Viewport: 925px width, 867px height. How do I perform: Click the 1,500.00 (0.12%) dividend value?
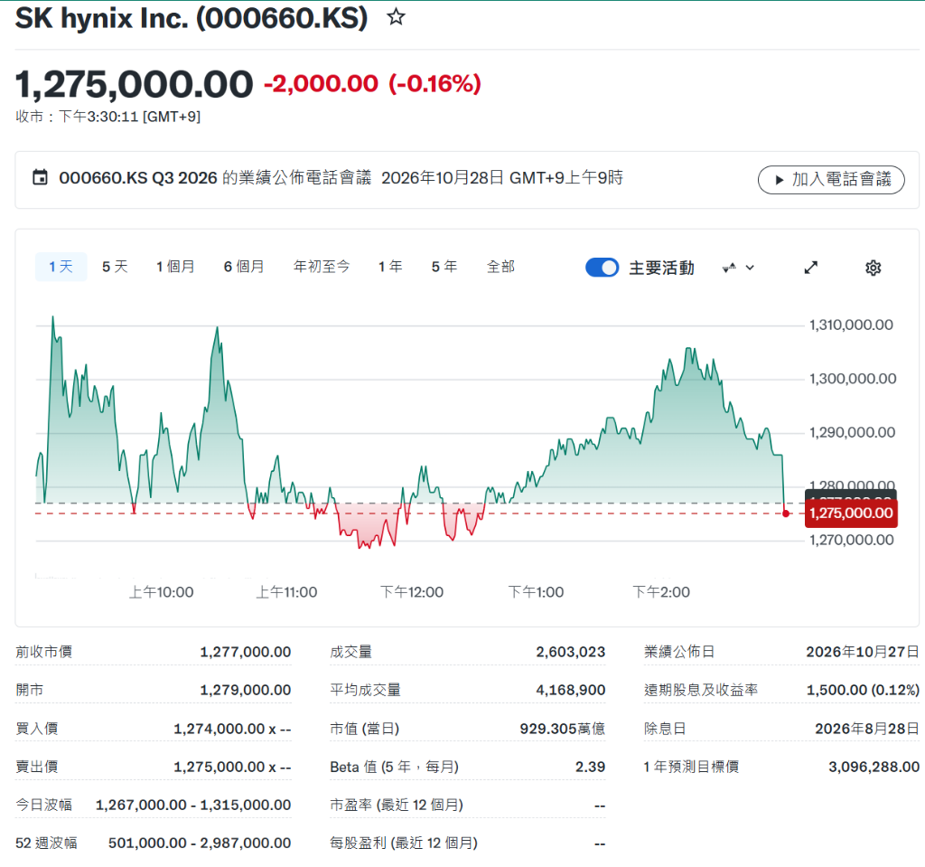click(863, 690)
